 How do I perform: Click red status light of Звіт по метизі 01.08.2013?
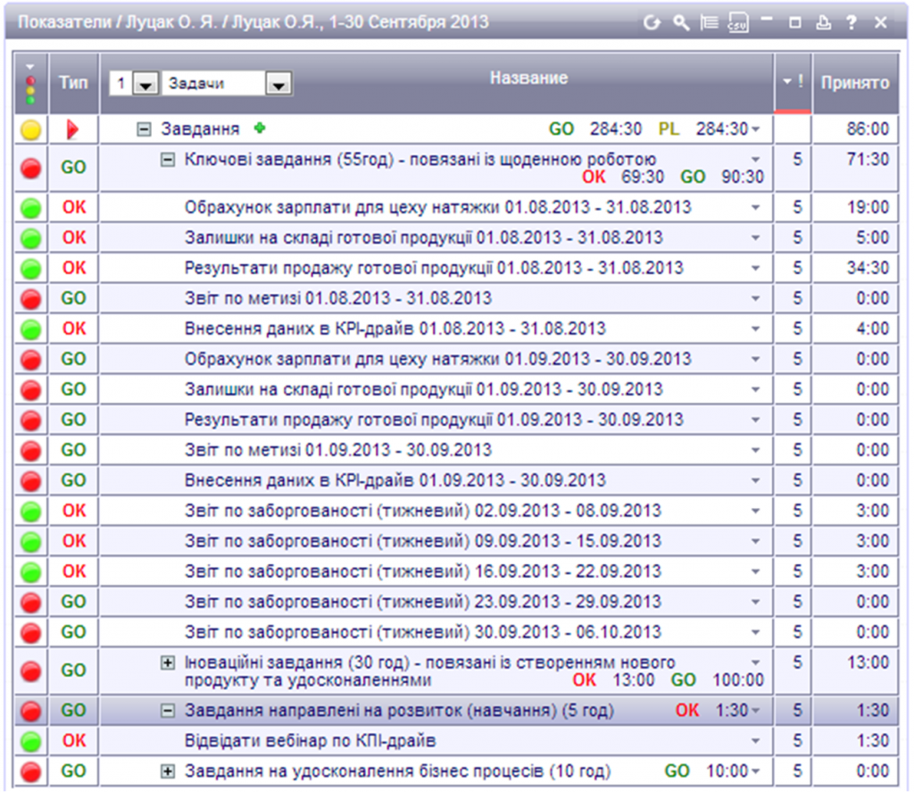tap(31, 298)
